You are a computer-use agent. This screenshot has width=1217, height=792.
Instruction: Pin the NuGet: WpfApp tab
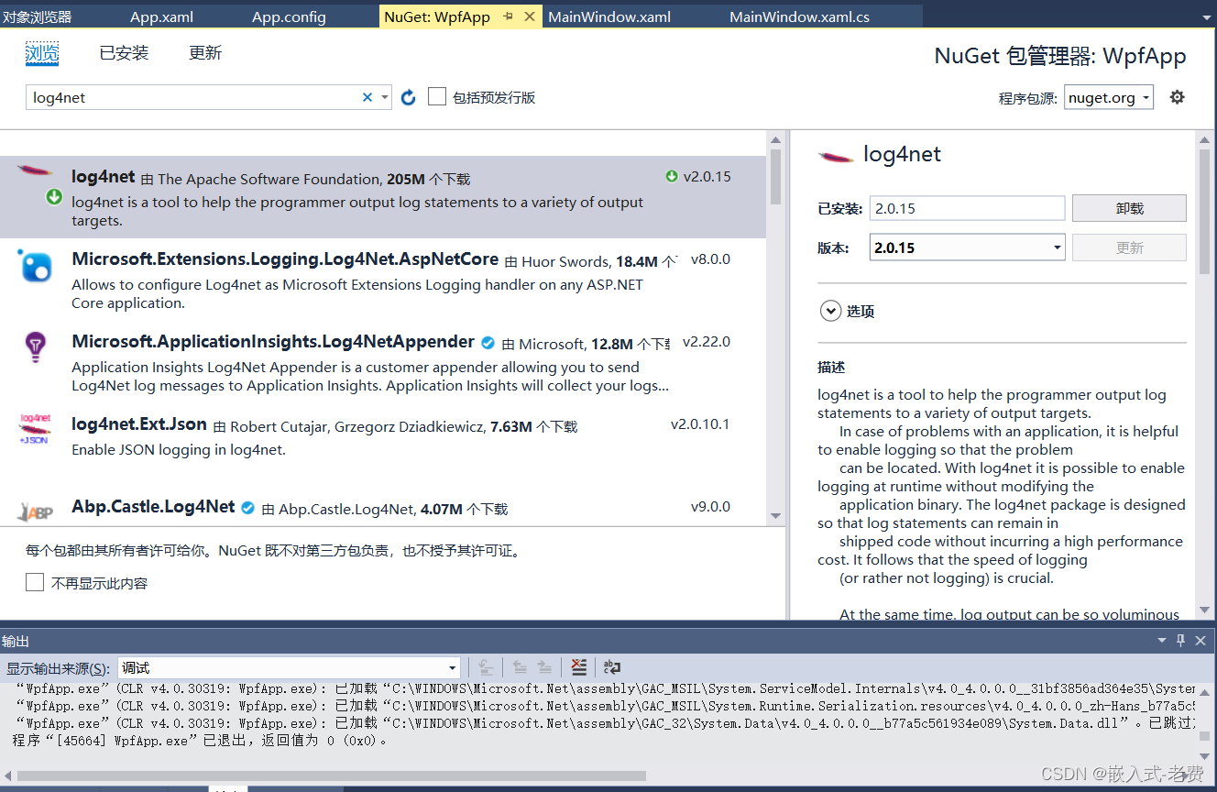pyautogui.click(x=508, y=16)
